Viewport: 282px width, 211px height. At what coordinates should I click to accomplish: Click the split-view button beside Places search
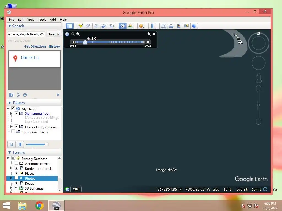[x=20, y=145]
